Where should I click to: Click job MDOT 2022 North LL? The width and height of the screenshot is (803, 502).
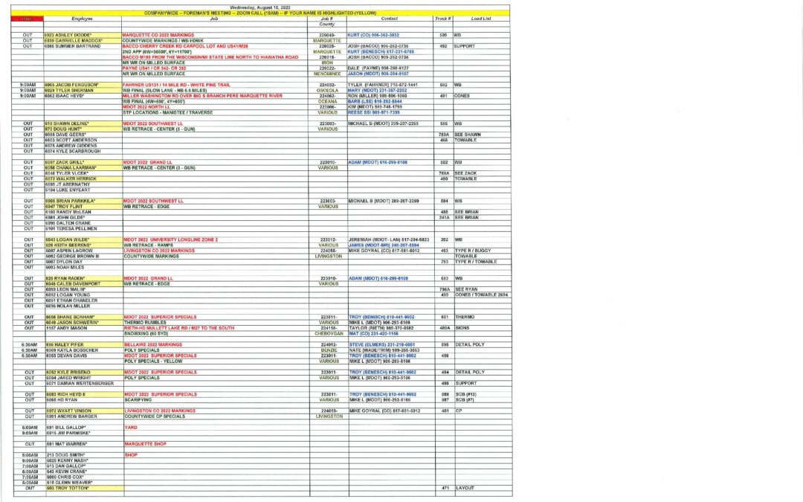(146, 107)
